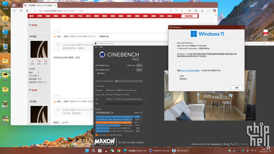Open Edge favorites list icon
The image size is (274, 154).
coord(190,11)
